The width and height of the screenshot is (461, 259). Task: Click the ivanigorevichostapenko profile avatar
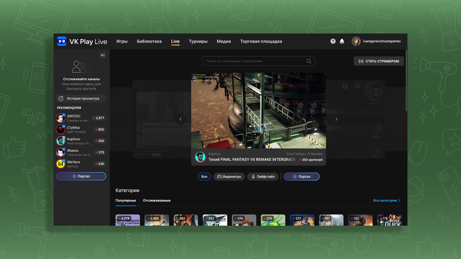pos(356,41)
